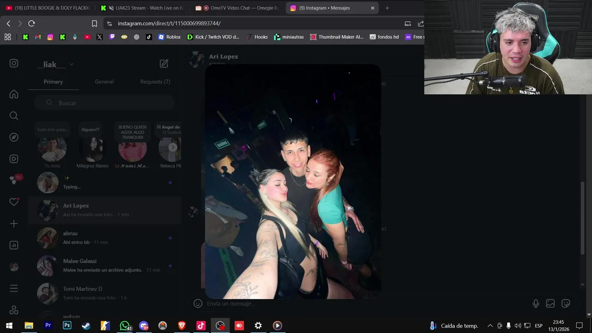Show hidden system tray icons

point(490,326)
